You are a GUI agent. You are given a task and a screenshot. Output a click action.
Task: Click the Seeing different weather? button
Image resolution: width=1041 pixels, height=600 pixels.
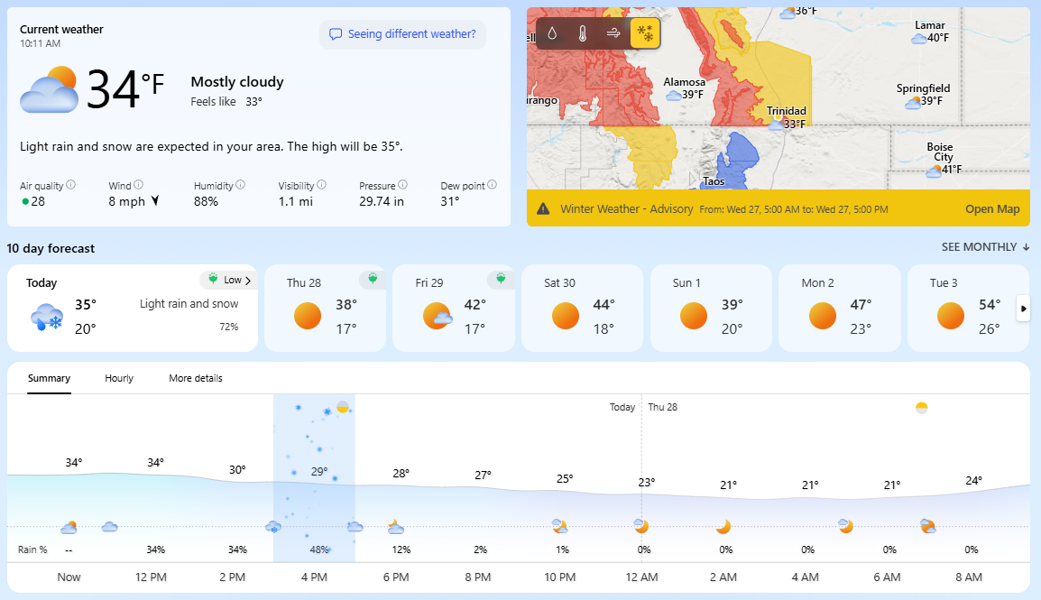point(402,34)
